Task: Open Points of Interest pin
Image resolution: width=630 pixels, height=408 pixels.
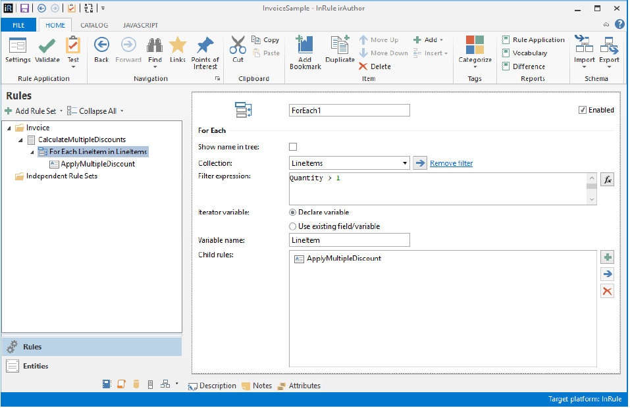Action: (x=205, y=46)
